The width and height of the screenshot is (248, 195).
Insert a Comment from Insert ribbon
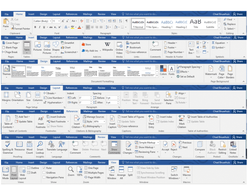(x=155, y=46)
